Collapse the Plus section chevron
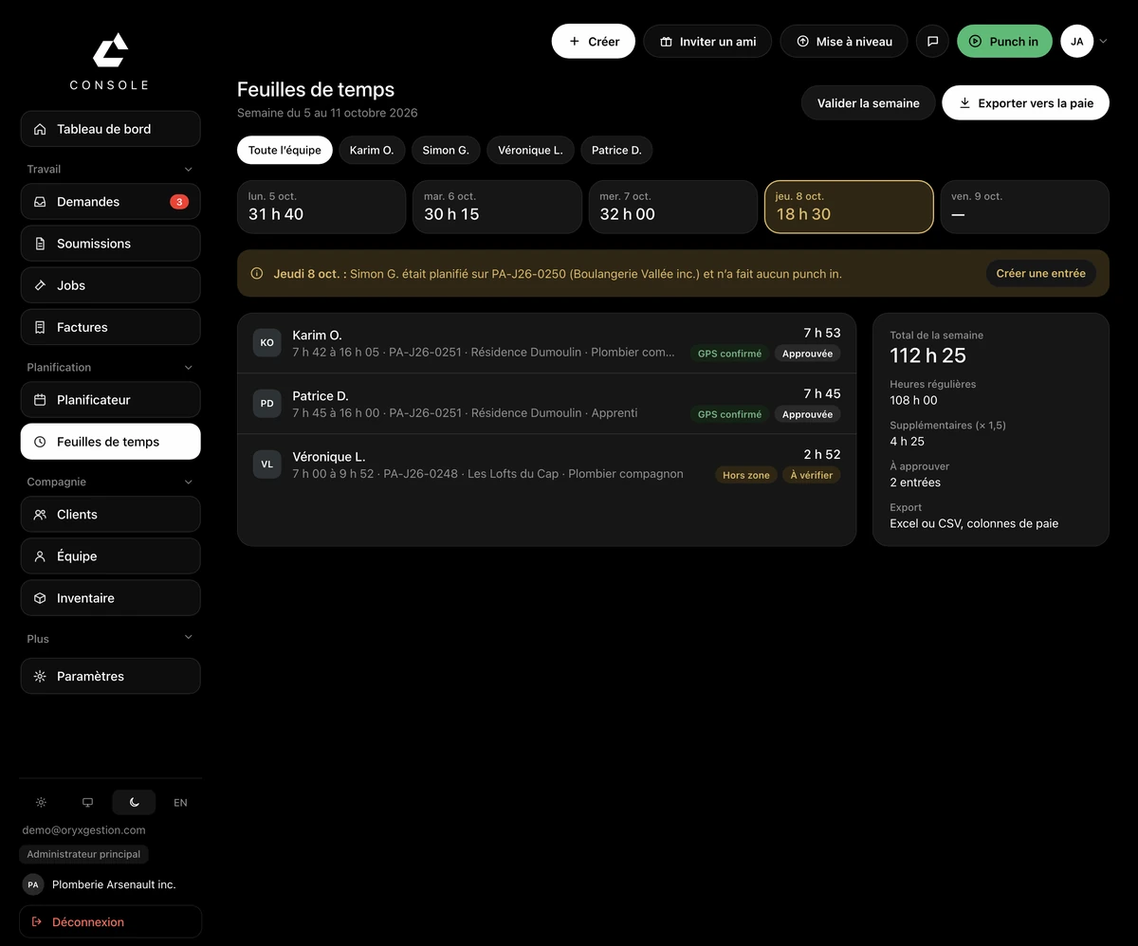Viewport: 1138px width, 946px height. point(188,638)
